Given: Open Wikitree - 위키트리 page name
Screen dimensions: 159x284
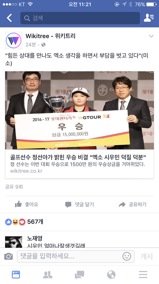Looking at the screenshot, I should point(50,36).
